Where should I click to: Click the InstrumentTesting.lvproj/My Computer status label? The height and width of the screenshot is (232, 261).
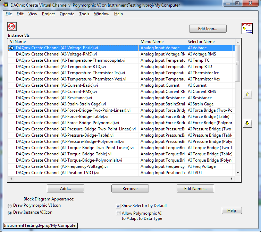tap(40, 225)
